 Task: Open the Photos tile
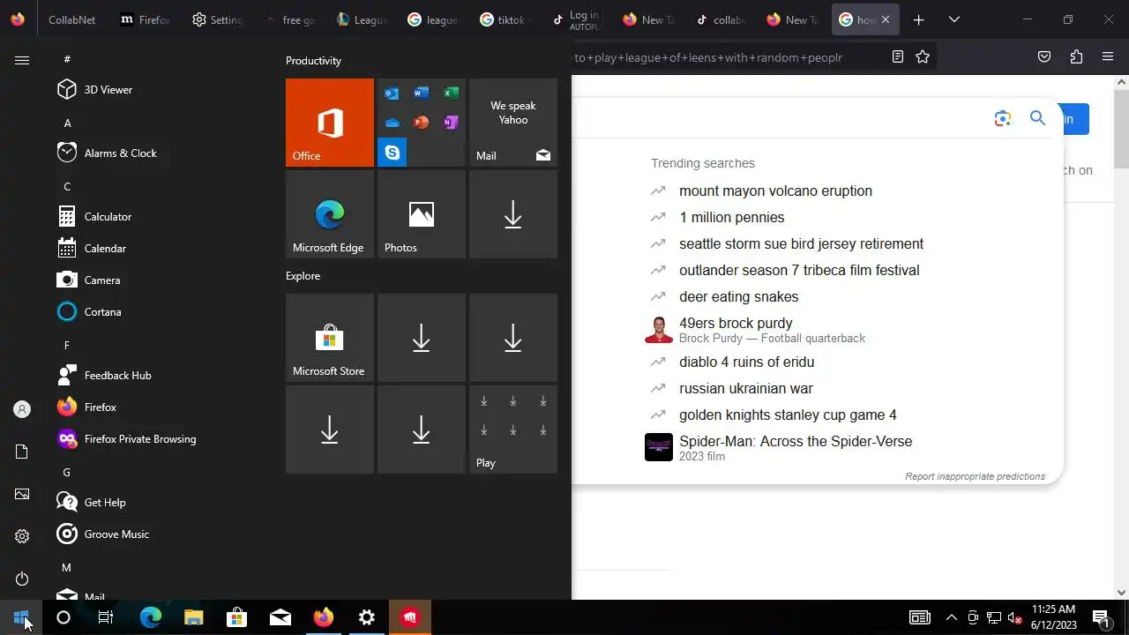click(x=422, y=214)
